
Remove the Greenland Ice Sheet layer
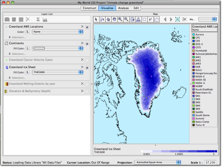click(82, 67)
